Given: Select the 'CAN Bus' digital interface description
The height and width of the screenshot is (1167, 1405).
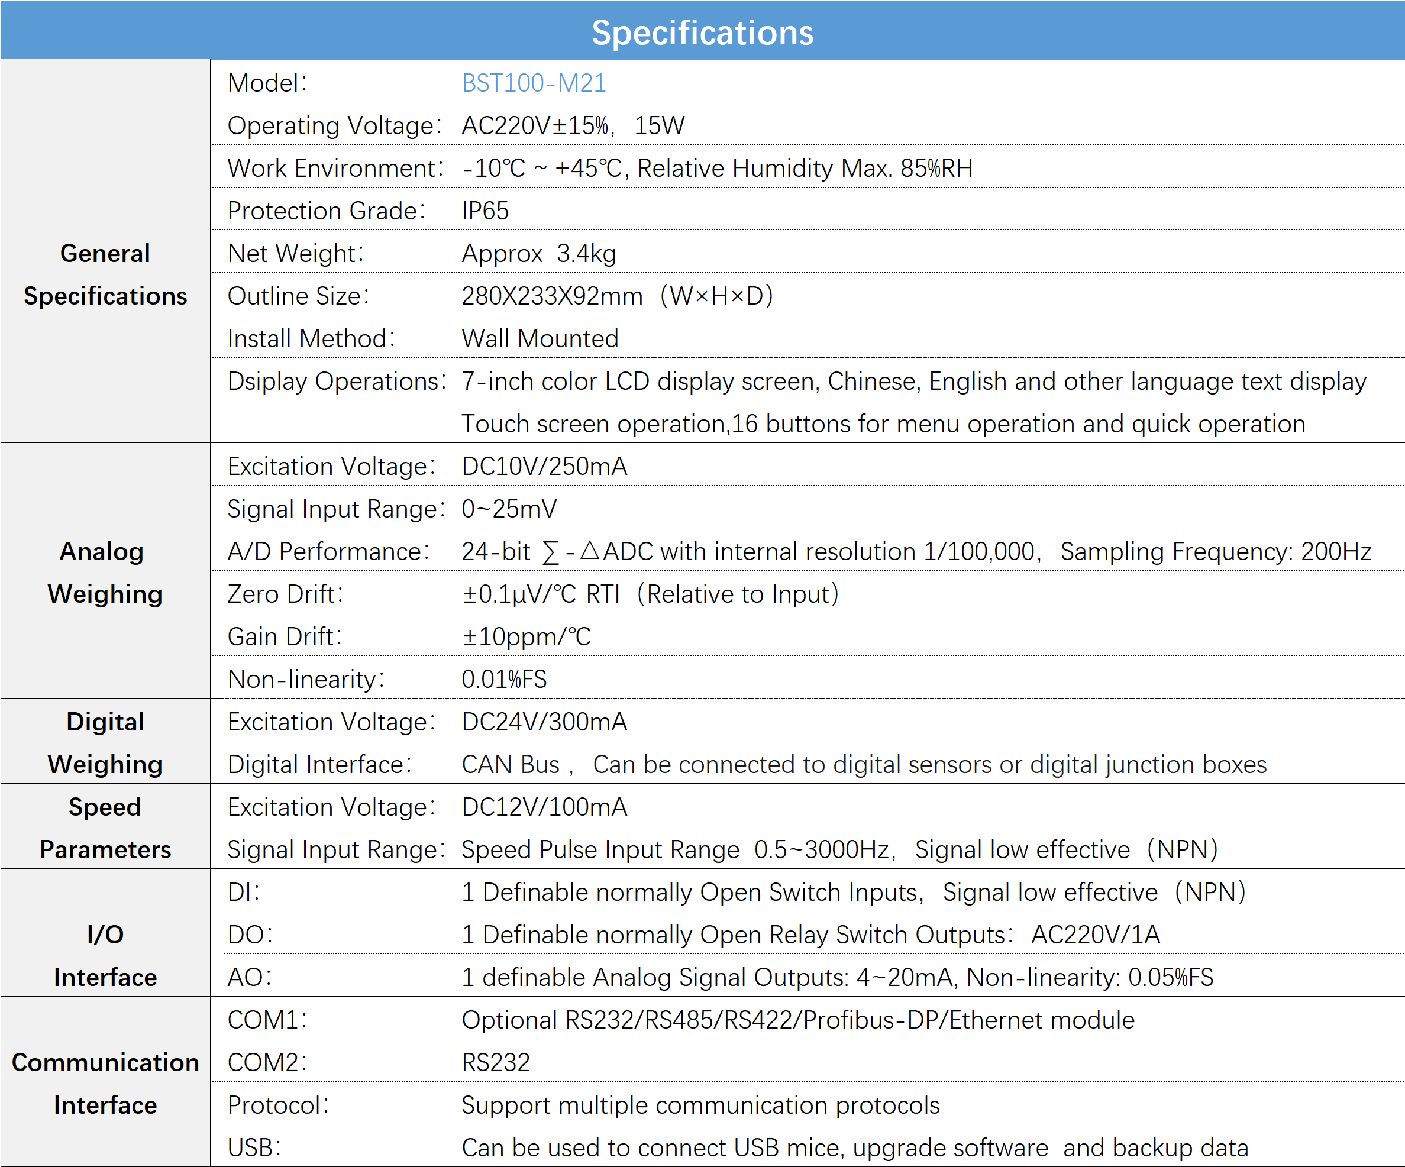Looking at the screenshot, I should tap(864, 764).
